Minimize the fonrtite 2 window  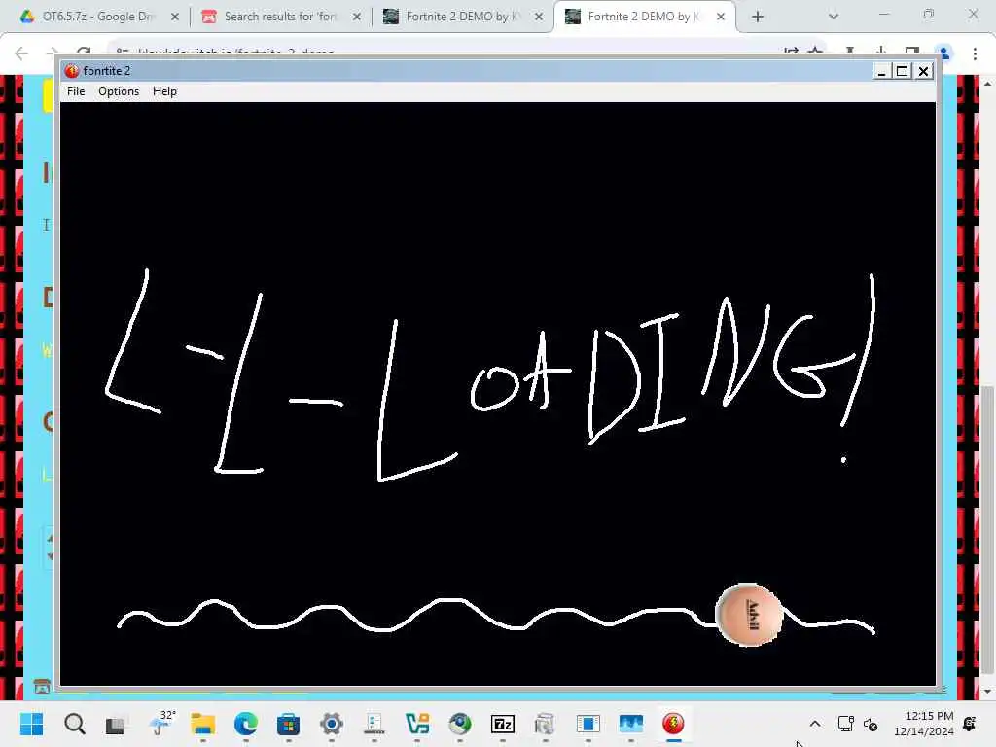[881, 71]
